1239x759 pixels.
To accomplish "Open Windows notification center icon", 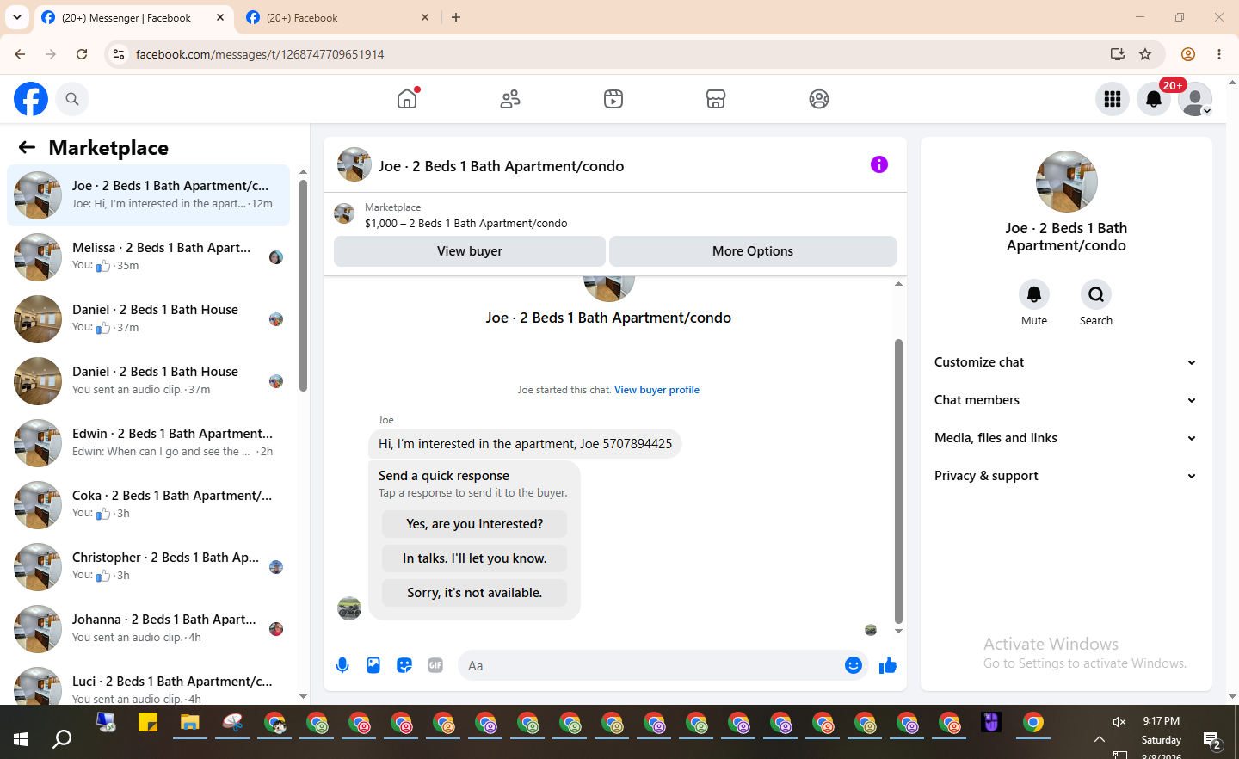I will click(x=1213, y=740).
